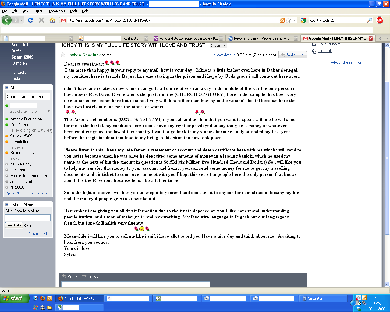The width and height of the screenshot is (390, 312).
Task: Close the PC World UK tab
Action: click(x=221, y=38)
